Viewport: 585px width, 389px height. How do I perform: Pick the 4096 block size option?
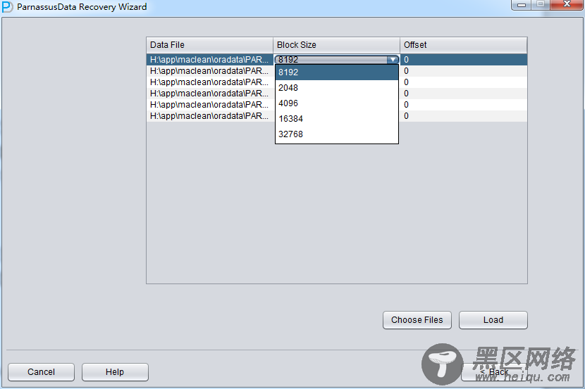[x=336, y=103]
